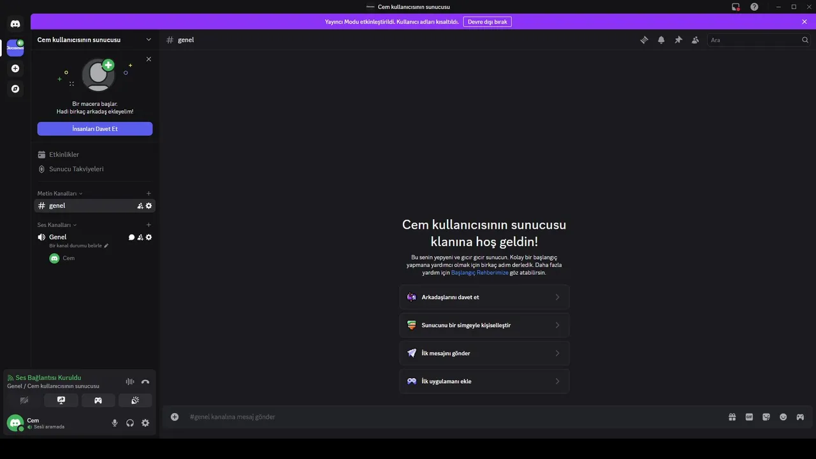Mute the microphone
Screen dimensions: 816x459
[x=115, y=423]
